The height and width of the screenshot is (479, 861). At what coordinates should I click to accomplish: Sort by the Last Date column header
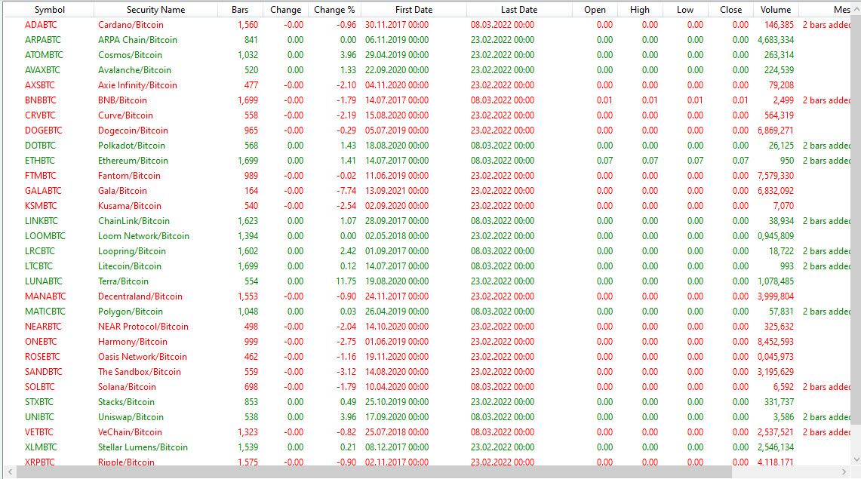click(x=519, y=10)
